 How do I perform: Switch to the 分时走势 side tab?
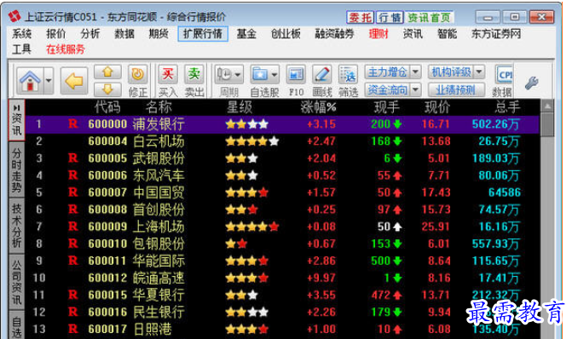pos(17,169)
